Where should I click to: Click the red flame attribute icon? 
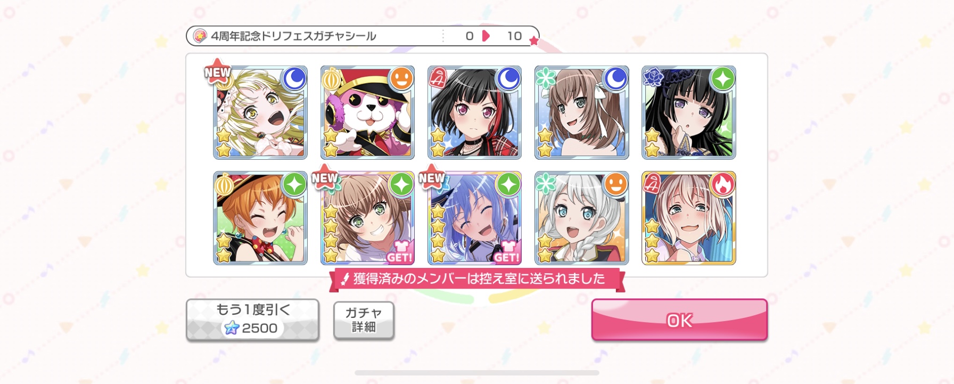coord(723,184)
